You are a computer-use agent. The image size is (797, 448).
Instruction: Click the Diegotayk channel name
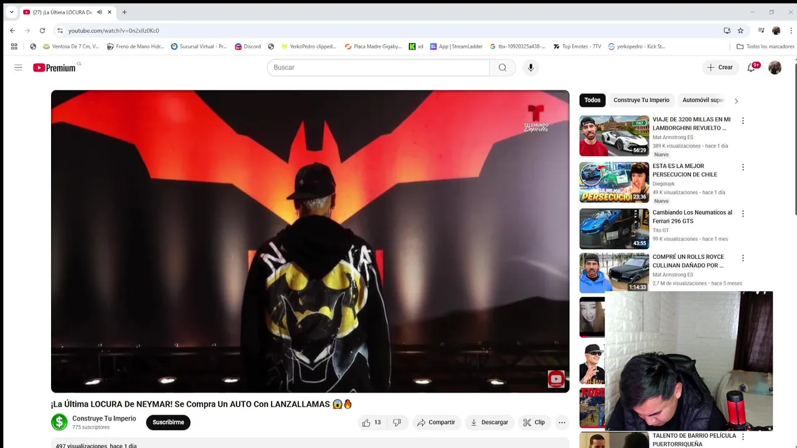pyautogui.click(x=664, y=184)
